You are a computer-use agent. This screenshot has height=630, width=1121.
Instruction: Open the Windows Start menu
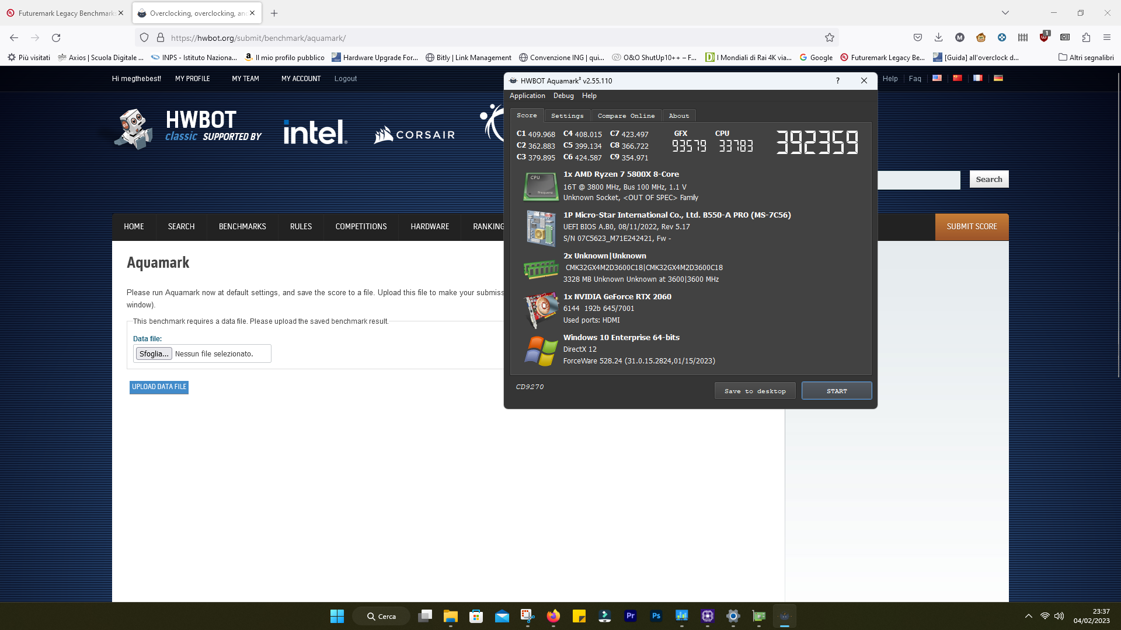pyautogui.click(x=337, y=616)
